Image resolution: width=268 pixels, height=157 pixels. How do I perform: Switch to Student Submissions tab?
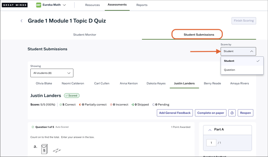pos(199,35)
